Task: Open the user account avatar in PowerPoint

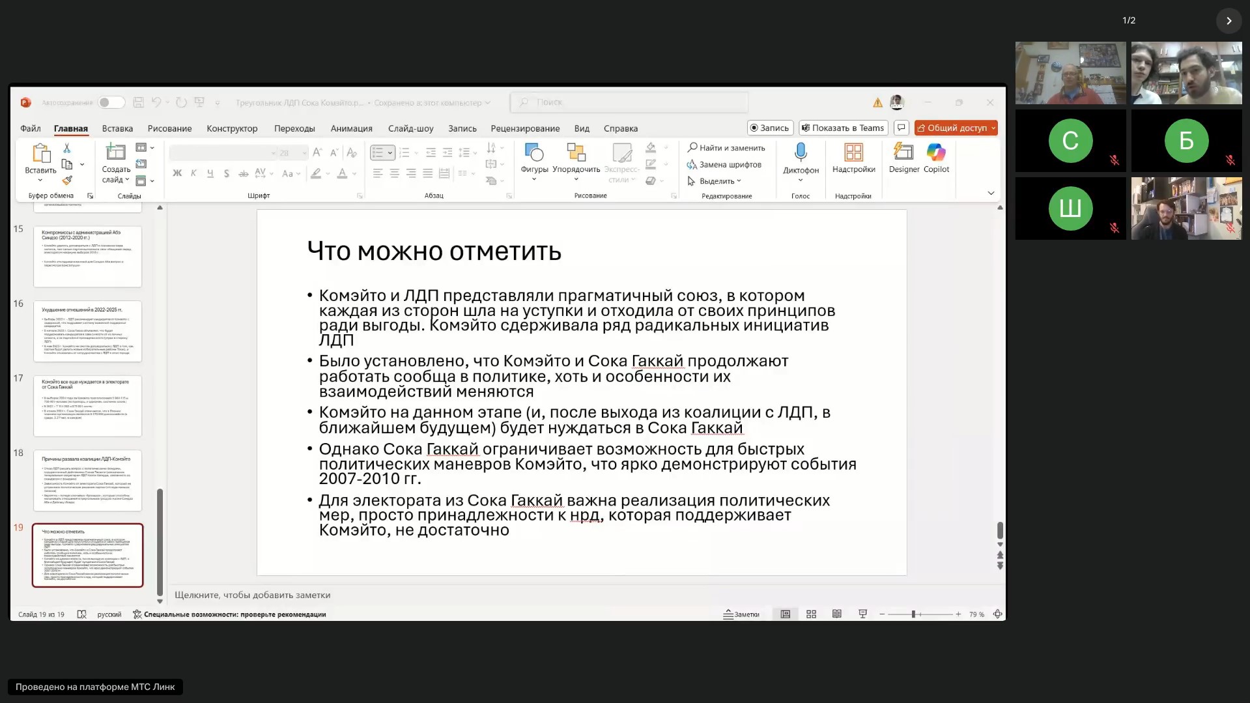Action: click(897, 102)
